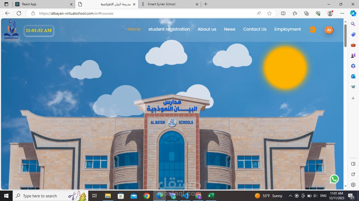Switch to the Smart Syrian School tab
Viewport: 359px width, 201px height.
coord(169,4)
